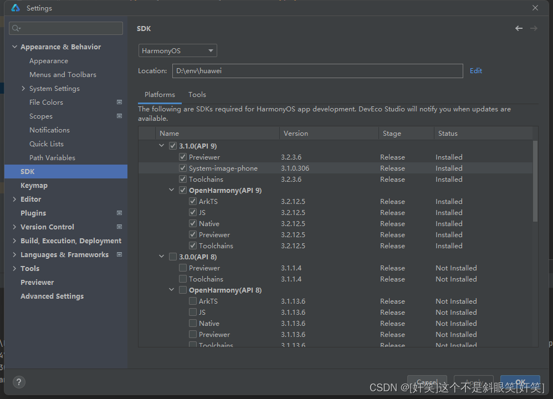Check the 3.0.0(API 8) checkbox
553x399 pixels.
tap(173, 257)
